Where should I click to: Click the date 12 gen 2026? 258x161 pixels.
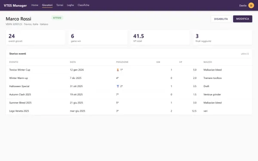point(77,70)
